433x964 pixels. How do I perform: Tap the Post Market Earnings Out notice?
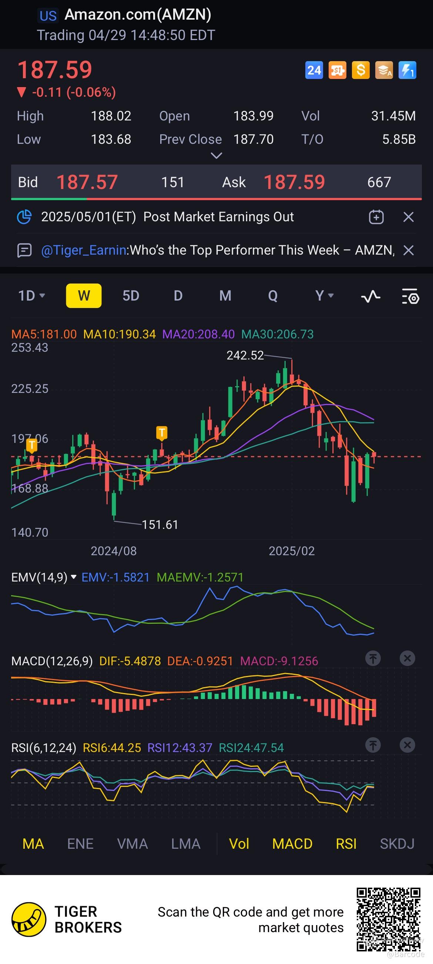click(x=219, y=217)
